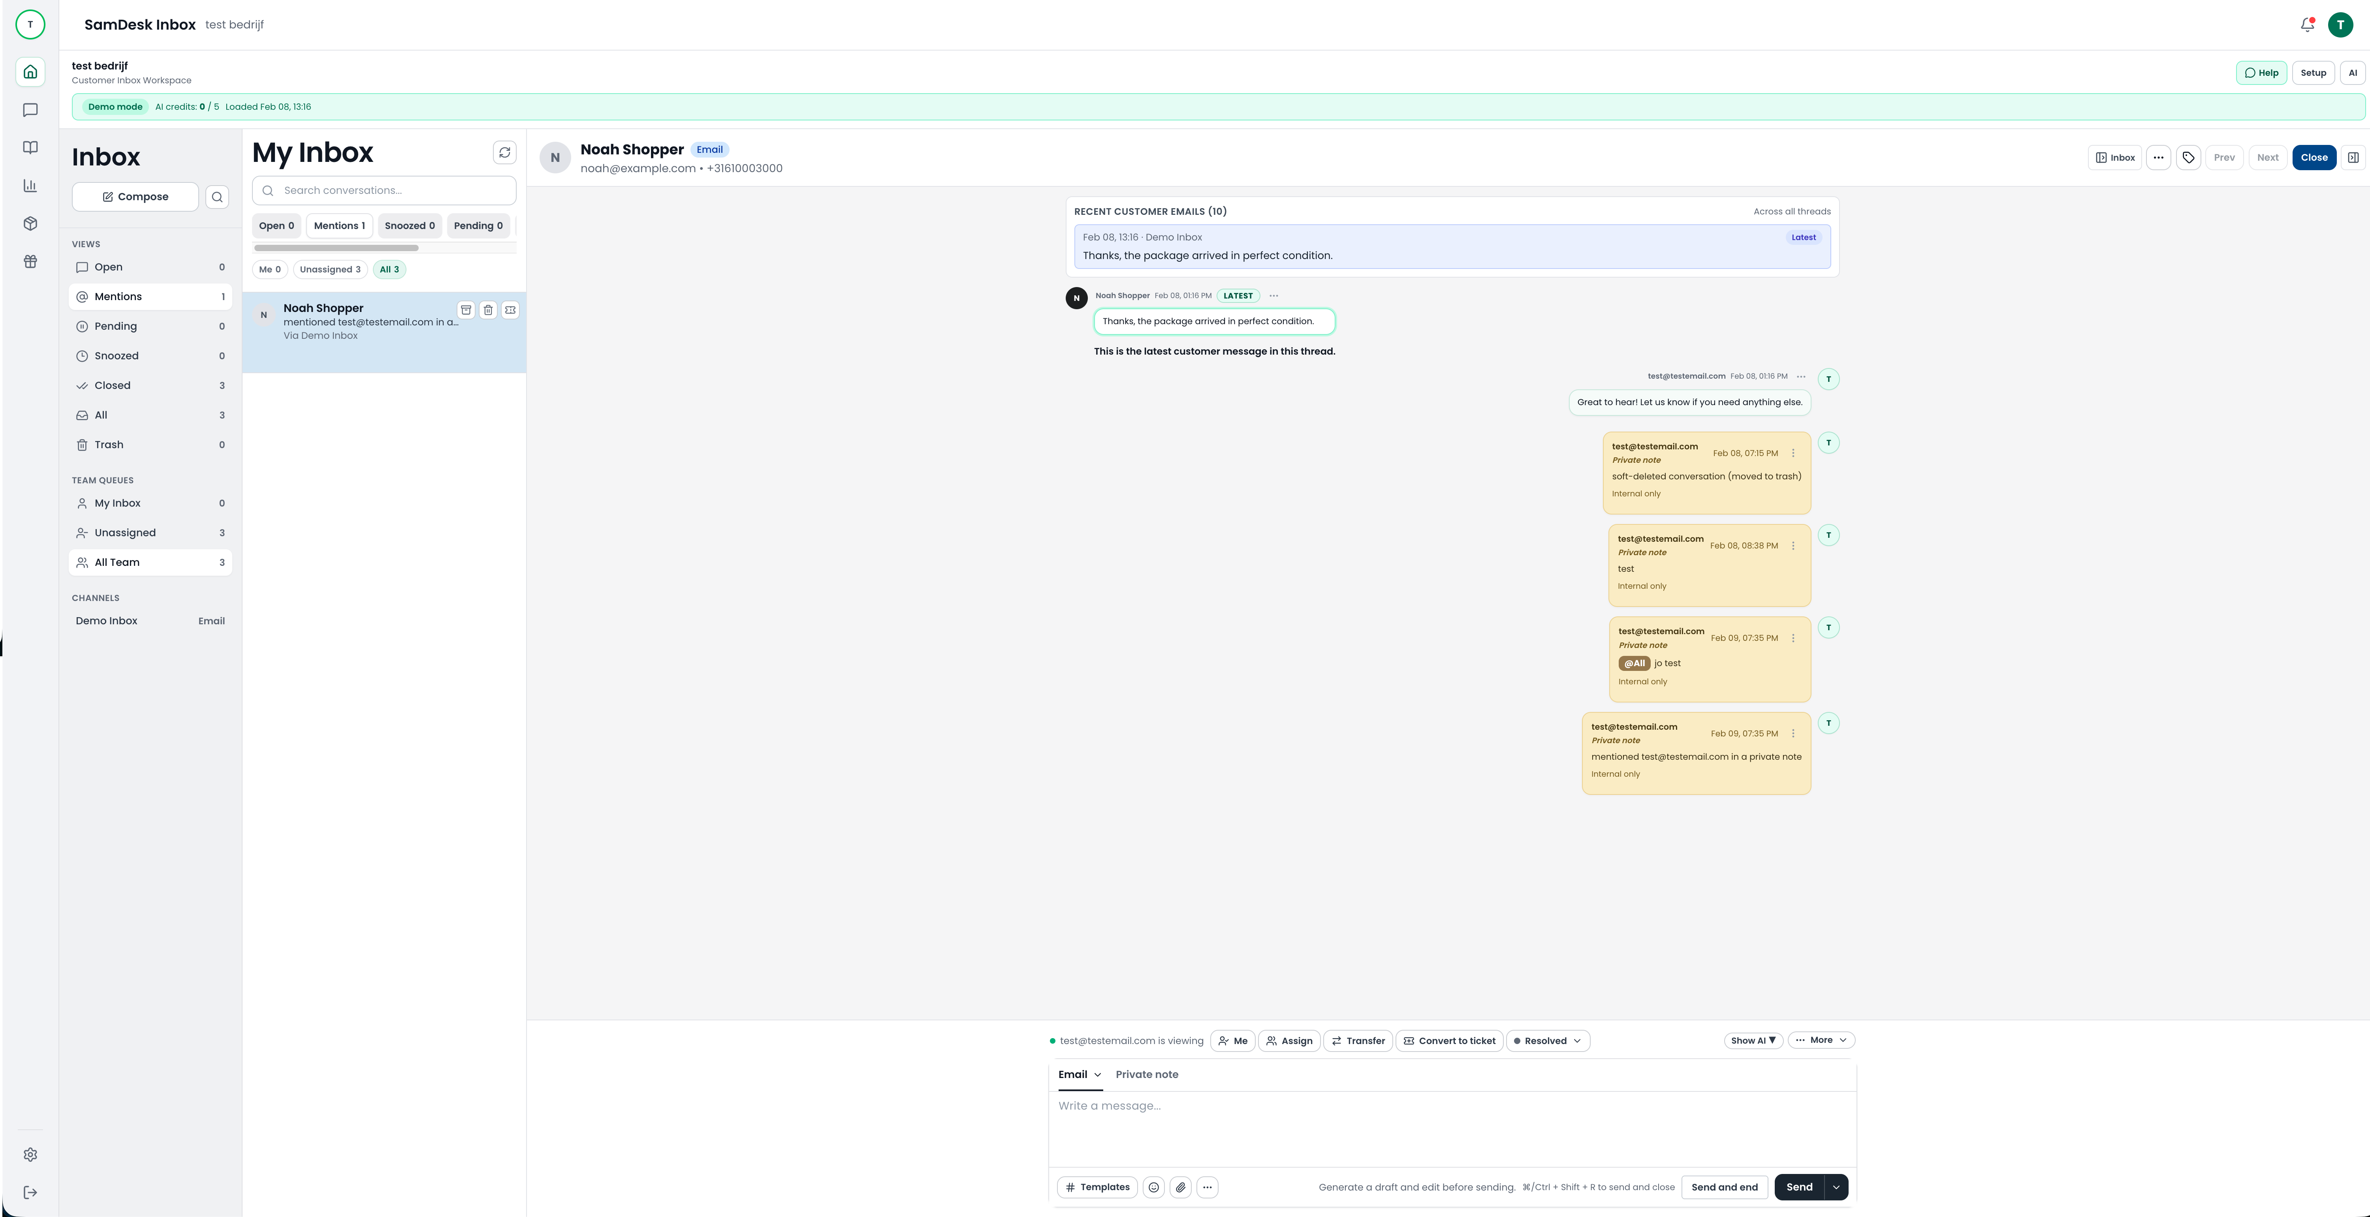Insert an emoji into the reply
The image size is (2370, 1217).
(1154, 1187)
